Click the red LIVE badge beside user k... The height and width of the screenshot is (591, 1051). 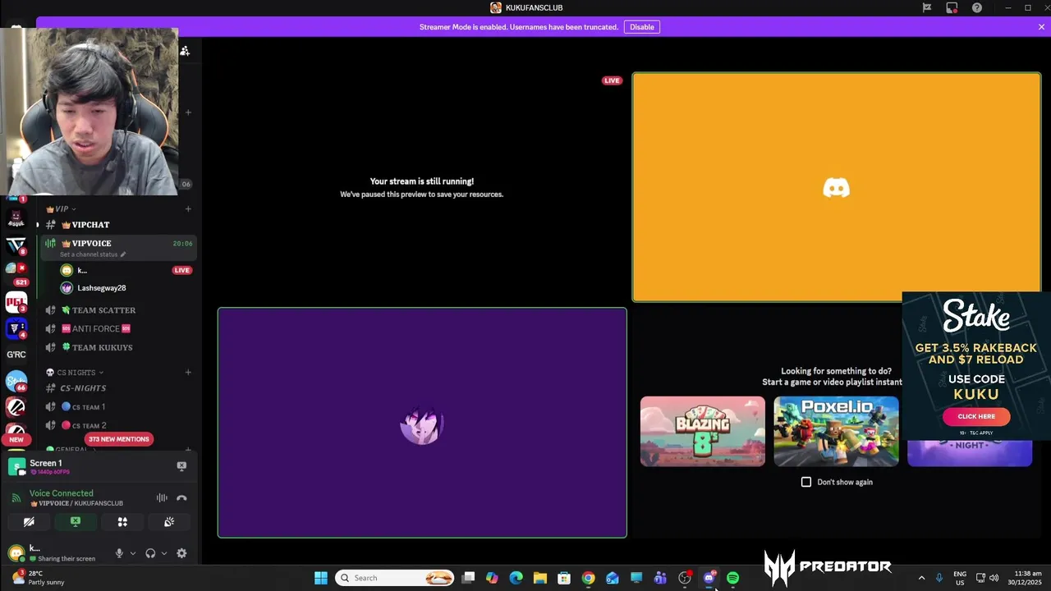tap(181, 270)
